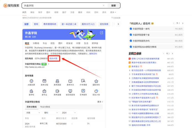Go to next page of 全网热搜榜
The height and width of the screenshot is (128, 192).
pos(172,53)
